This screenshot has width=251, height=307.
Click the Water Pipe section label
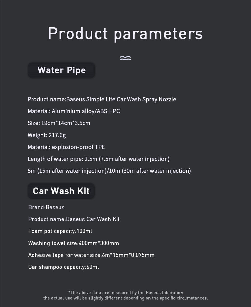(62, 70)
